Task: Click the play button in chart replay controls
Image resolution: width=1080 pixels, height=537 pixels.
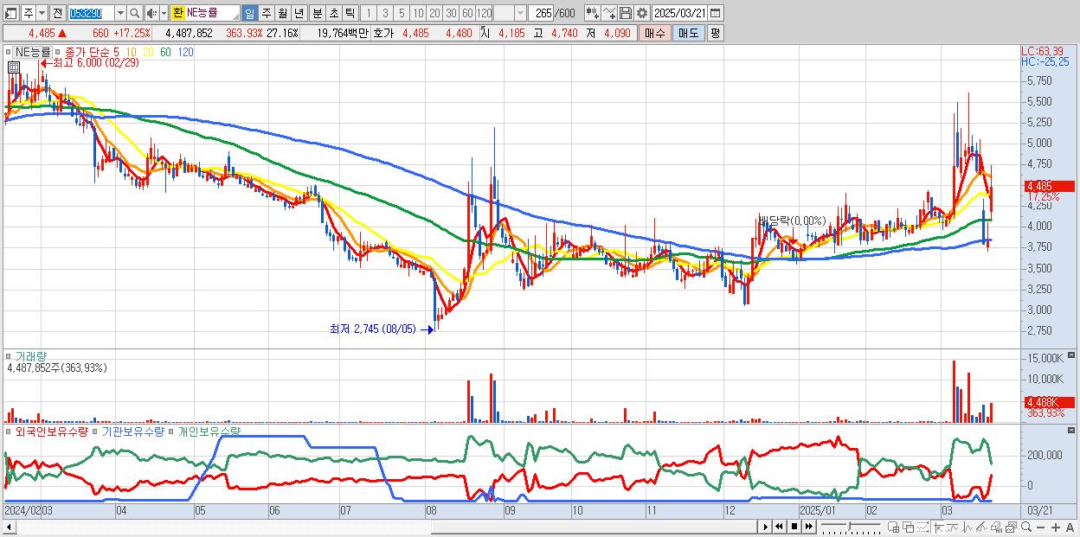Action: 766,527
